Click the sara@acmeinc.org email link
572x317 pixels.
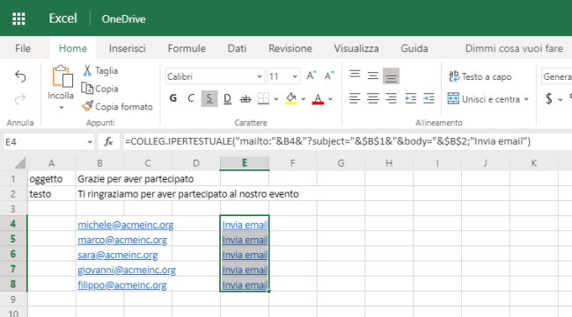click(x=117, y=255)
